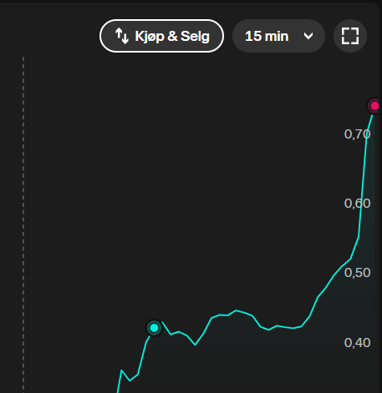This screenshot has height=393, width=382.
Task: Click the "15 min" text label
Action: (267, 36)
